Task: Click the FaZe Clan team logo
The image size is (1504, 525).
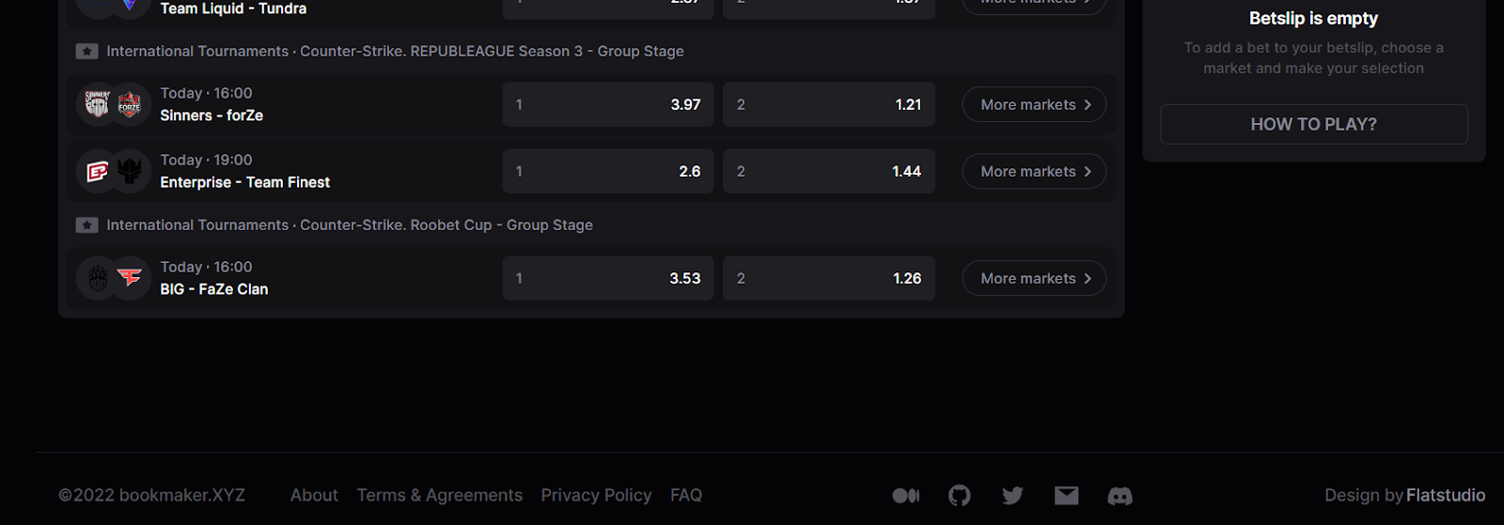Action: (x=130, y=278)
